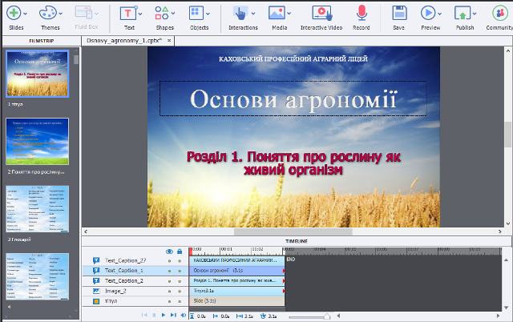This screenshot has width=513, height=322.
Task: Click the total slide duration indicator
Action: (263, 316)
